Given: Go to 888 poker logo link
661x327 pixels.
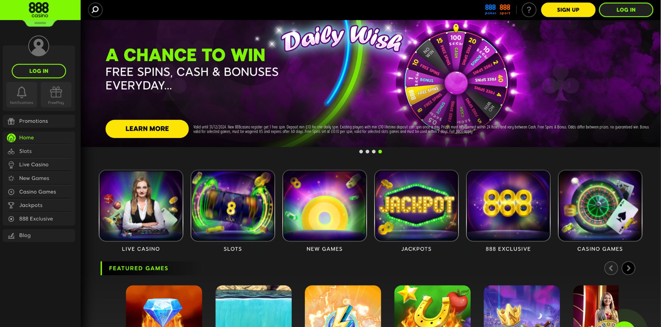Looking at the screenshot, I should pyautogui.click(x=490, y=10).
